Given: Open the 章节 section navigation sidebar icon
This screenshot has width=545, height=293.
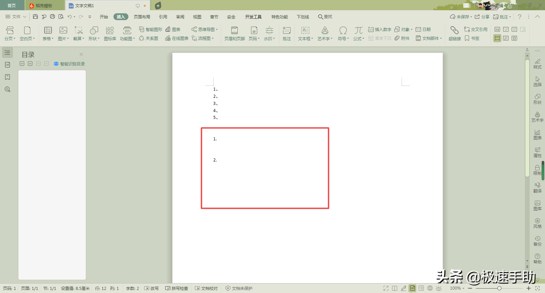Looking at the screenshot, I should 7,65.
